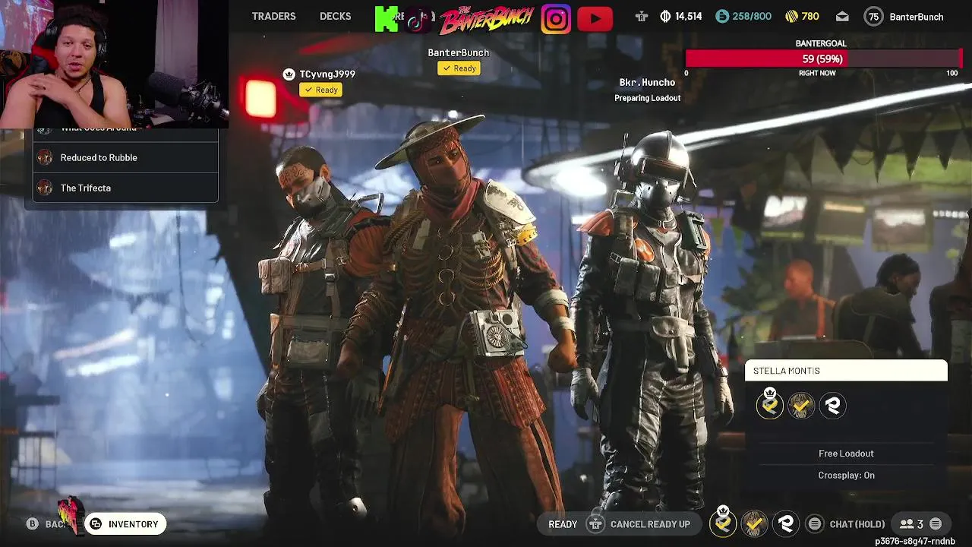
Task: Click the blue currency icon beside 258/800
Action: coord(722,17)
